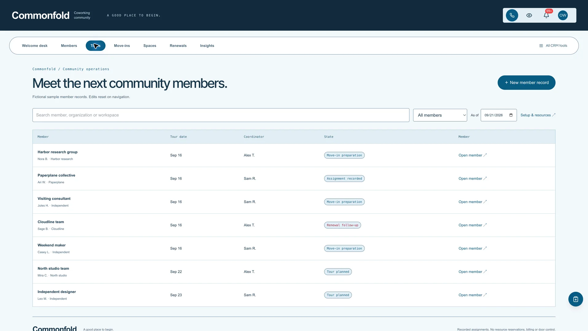Open the All CRM tools hamburger menu
The height and width of the screenshot is (331, 588).
553,46
